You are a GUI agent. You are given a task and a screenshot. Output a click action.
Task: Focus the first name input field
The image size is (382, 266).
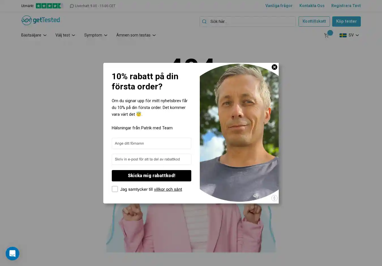pos(151,143)
